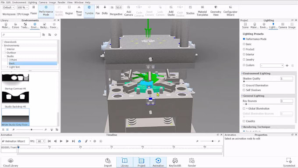Collapse Environment Lighting section
Viewport: 298px width, 168px height.
point(242,73)
